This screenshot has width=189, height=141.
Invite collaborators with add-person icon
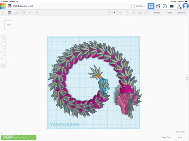179,6
